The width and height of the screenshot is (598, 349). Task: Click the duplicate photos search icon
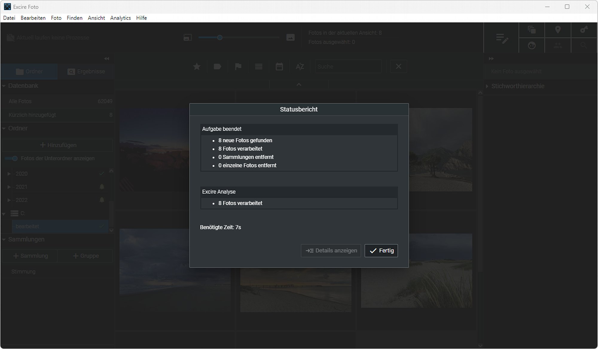click(x=532, y=30)
